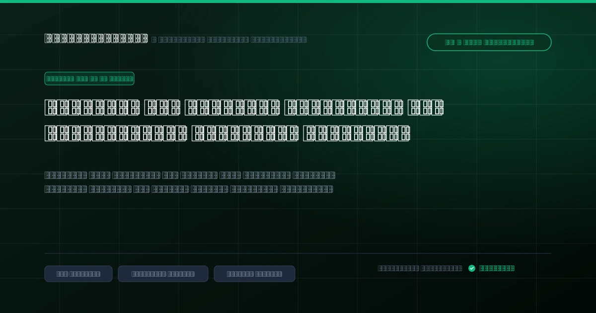Select the rightmost gray chip in the footer

tap(254, 274)
